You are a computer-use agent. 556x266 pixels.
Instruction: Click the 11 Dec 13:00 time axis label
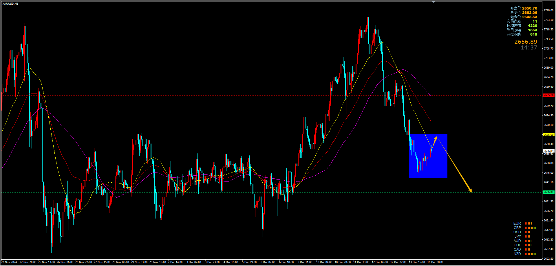[x=361, y=262]
